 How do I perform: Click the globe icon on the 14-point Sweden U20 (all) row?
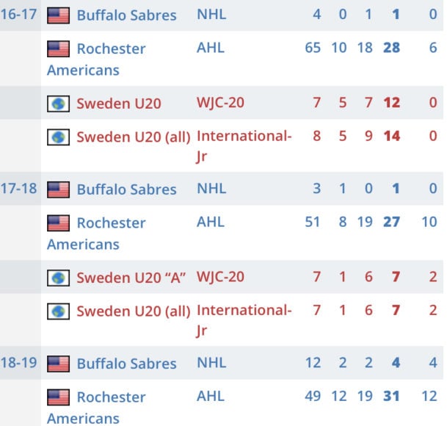coord(58,137)
